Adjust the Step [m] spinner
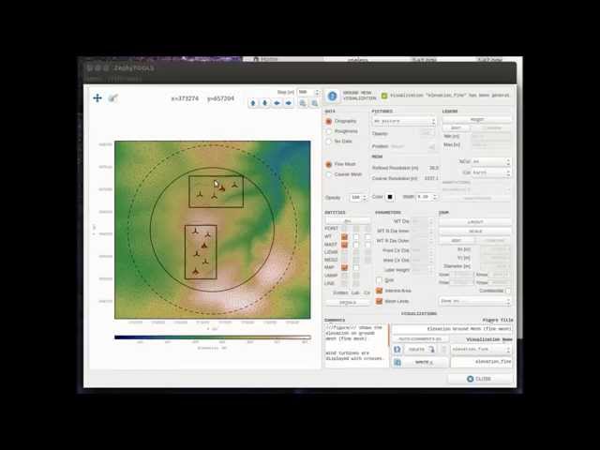 click(308, 92)
